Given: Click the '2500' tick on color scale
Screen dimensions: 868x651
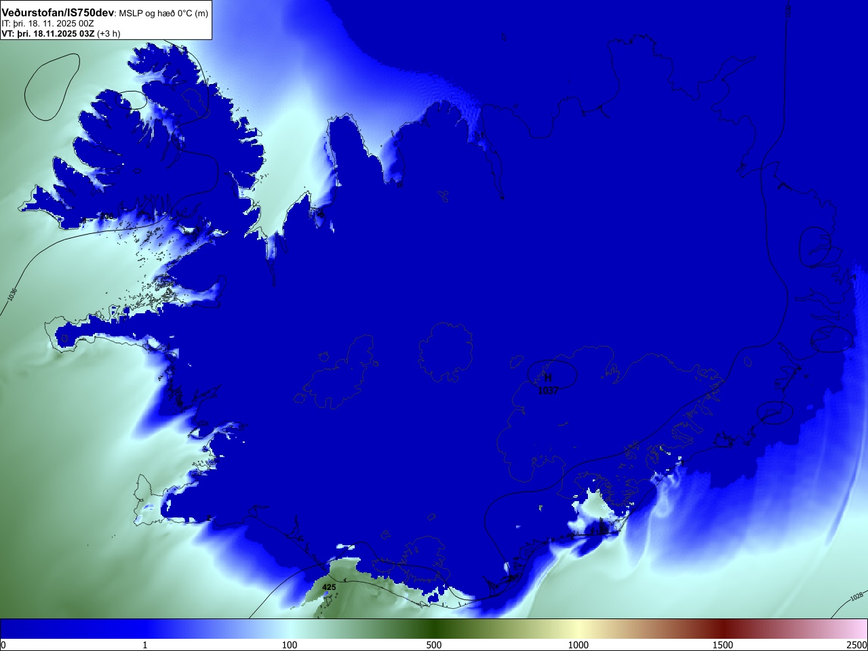Looking at the screenshot, I should [857, 645].
